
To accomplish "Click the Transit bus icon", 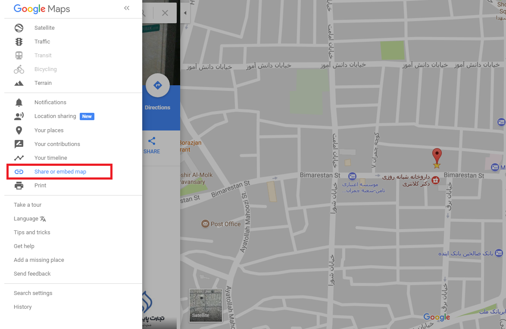I will tap(19, 56).
